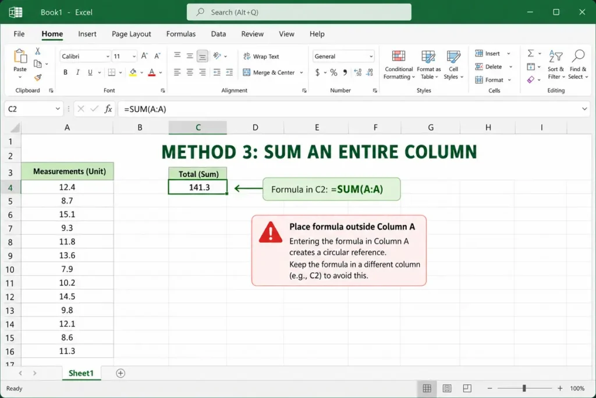Click the AutoSum sigma icon
This screenshot has width=596, height=398.
(x=531, y=53)
